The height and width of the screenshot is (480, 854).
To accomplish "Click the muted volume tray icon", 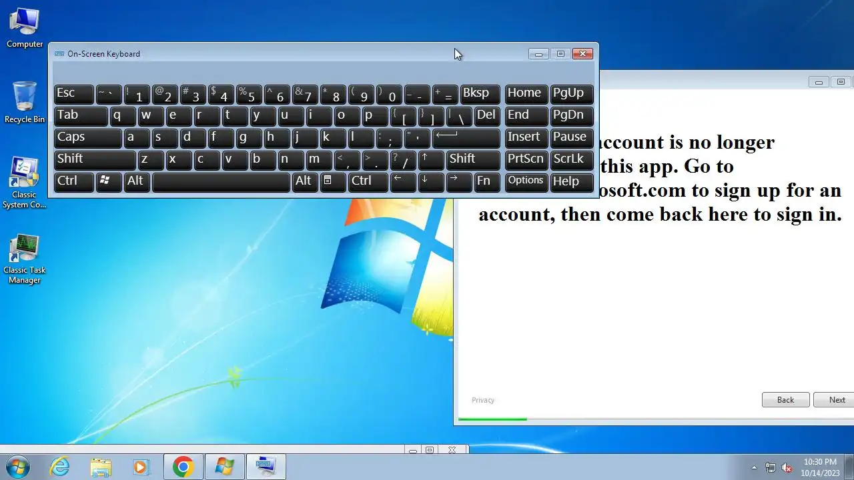I will click(787, 467).
